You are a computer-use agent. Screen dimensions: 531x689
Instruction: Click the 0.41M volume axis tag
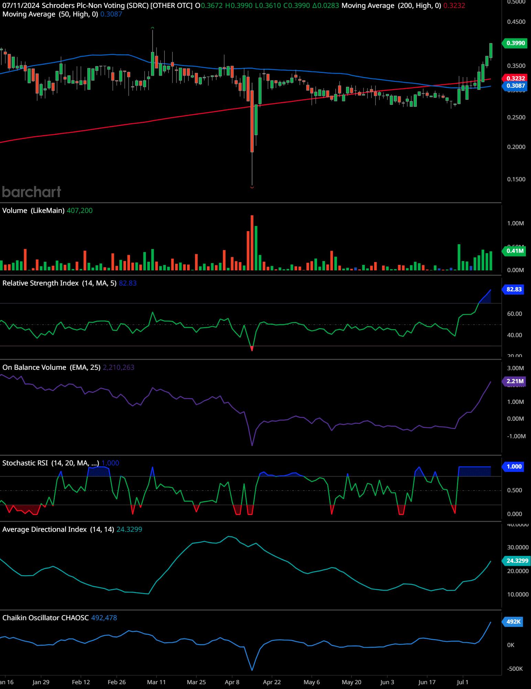[x=514, y=251]
